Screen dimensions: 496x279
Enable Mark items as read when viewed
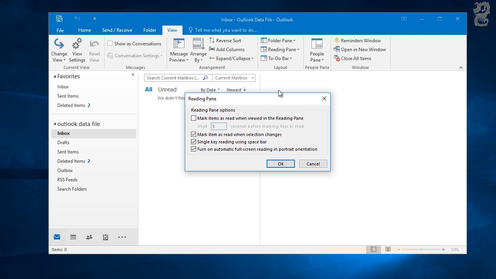pyautogui.click(x=194, y=118)
